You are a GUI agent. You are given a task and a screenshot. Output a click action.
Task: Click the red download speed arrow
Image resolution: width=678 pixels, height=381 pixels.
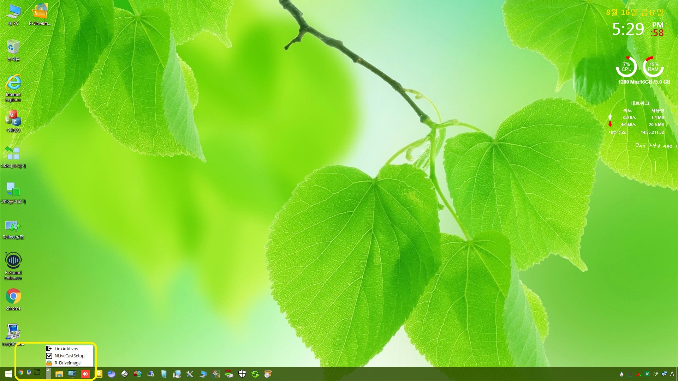click(610, 124)
